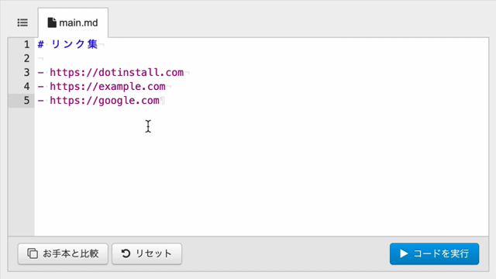Click line number 1 in gutter
Viewport: 496px width, 279px height.
point(26,45)
